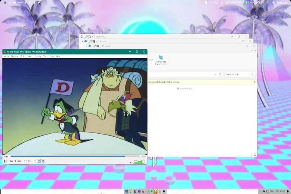Show VLC extended settings
291x194 pixels.
pos(29,161)
